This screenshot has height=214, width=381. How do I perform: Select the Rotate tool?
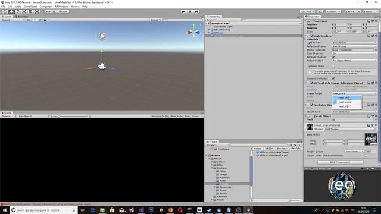[x=17, y=11]
